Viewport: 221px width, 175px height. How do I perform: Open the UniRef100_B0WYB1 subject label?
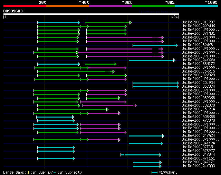click(x=198, y=45)
